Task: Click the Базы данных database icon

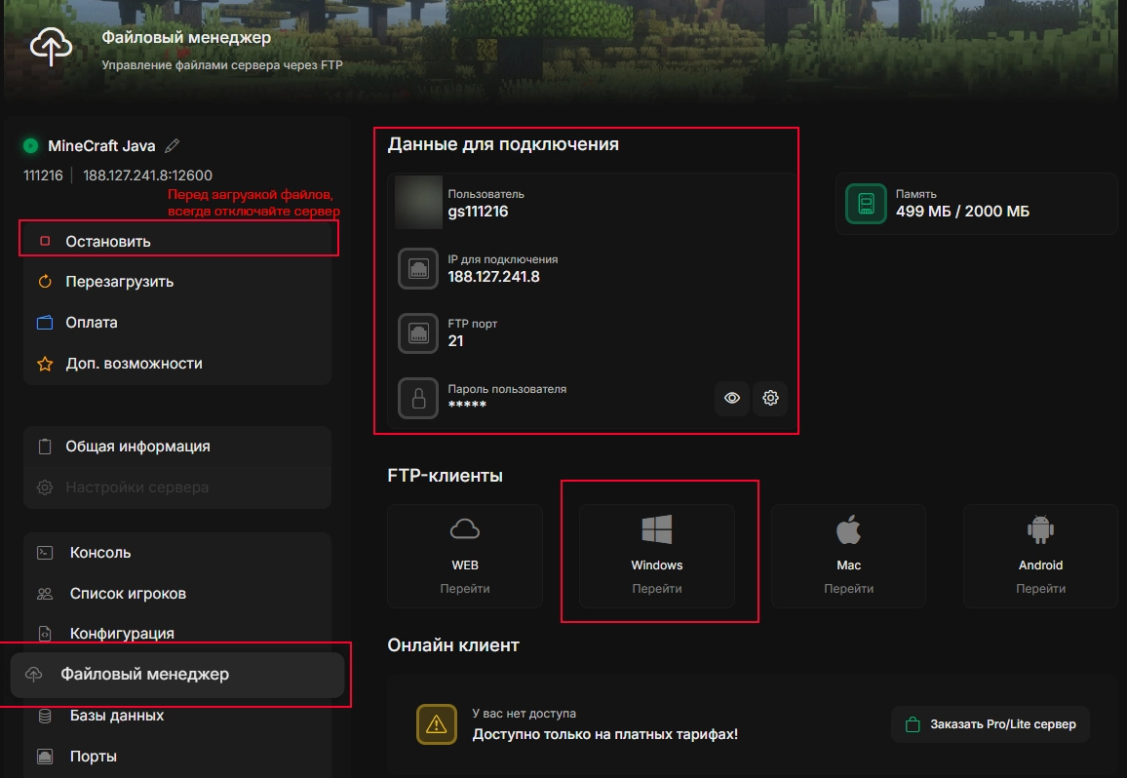Action: tap(43, 715)
